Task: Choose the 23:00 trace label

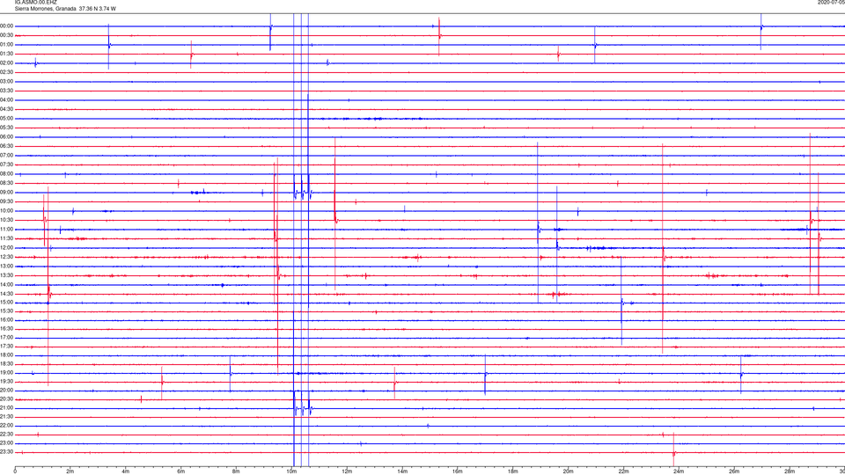Action: click(7, 443)
